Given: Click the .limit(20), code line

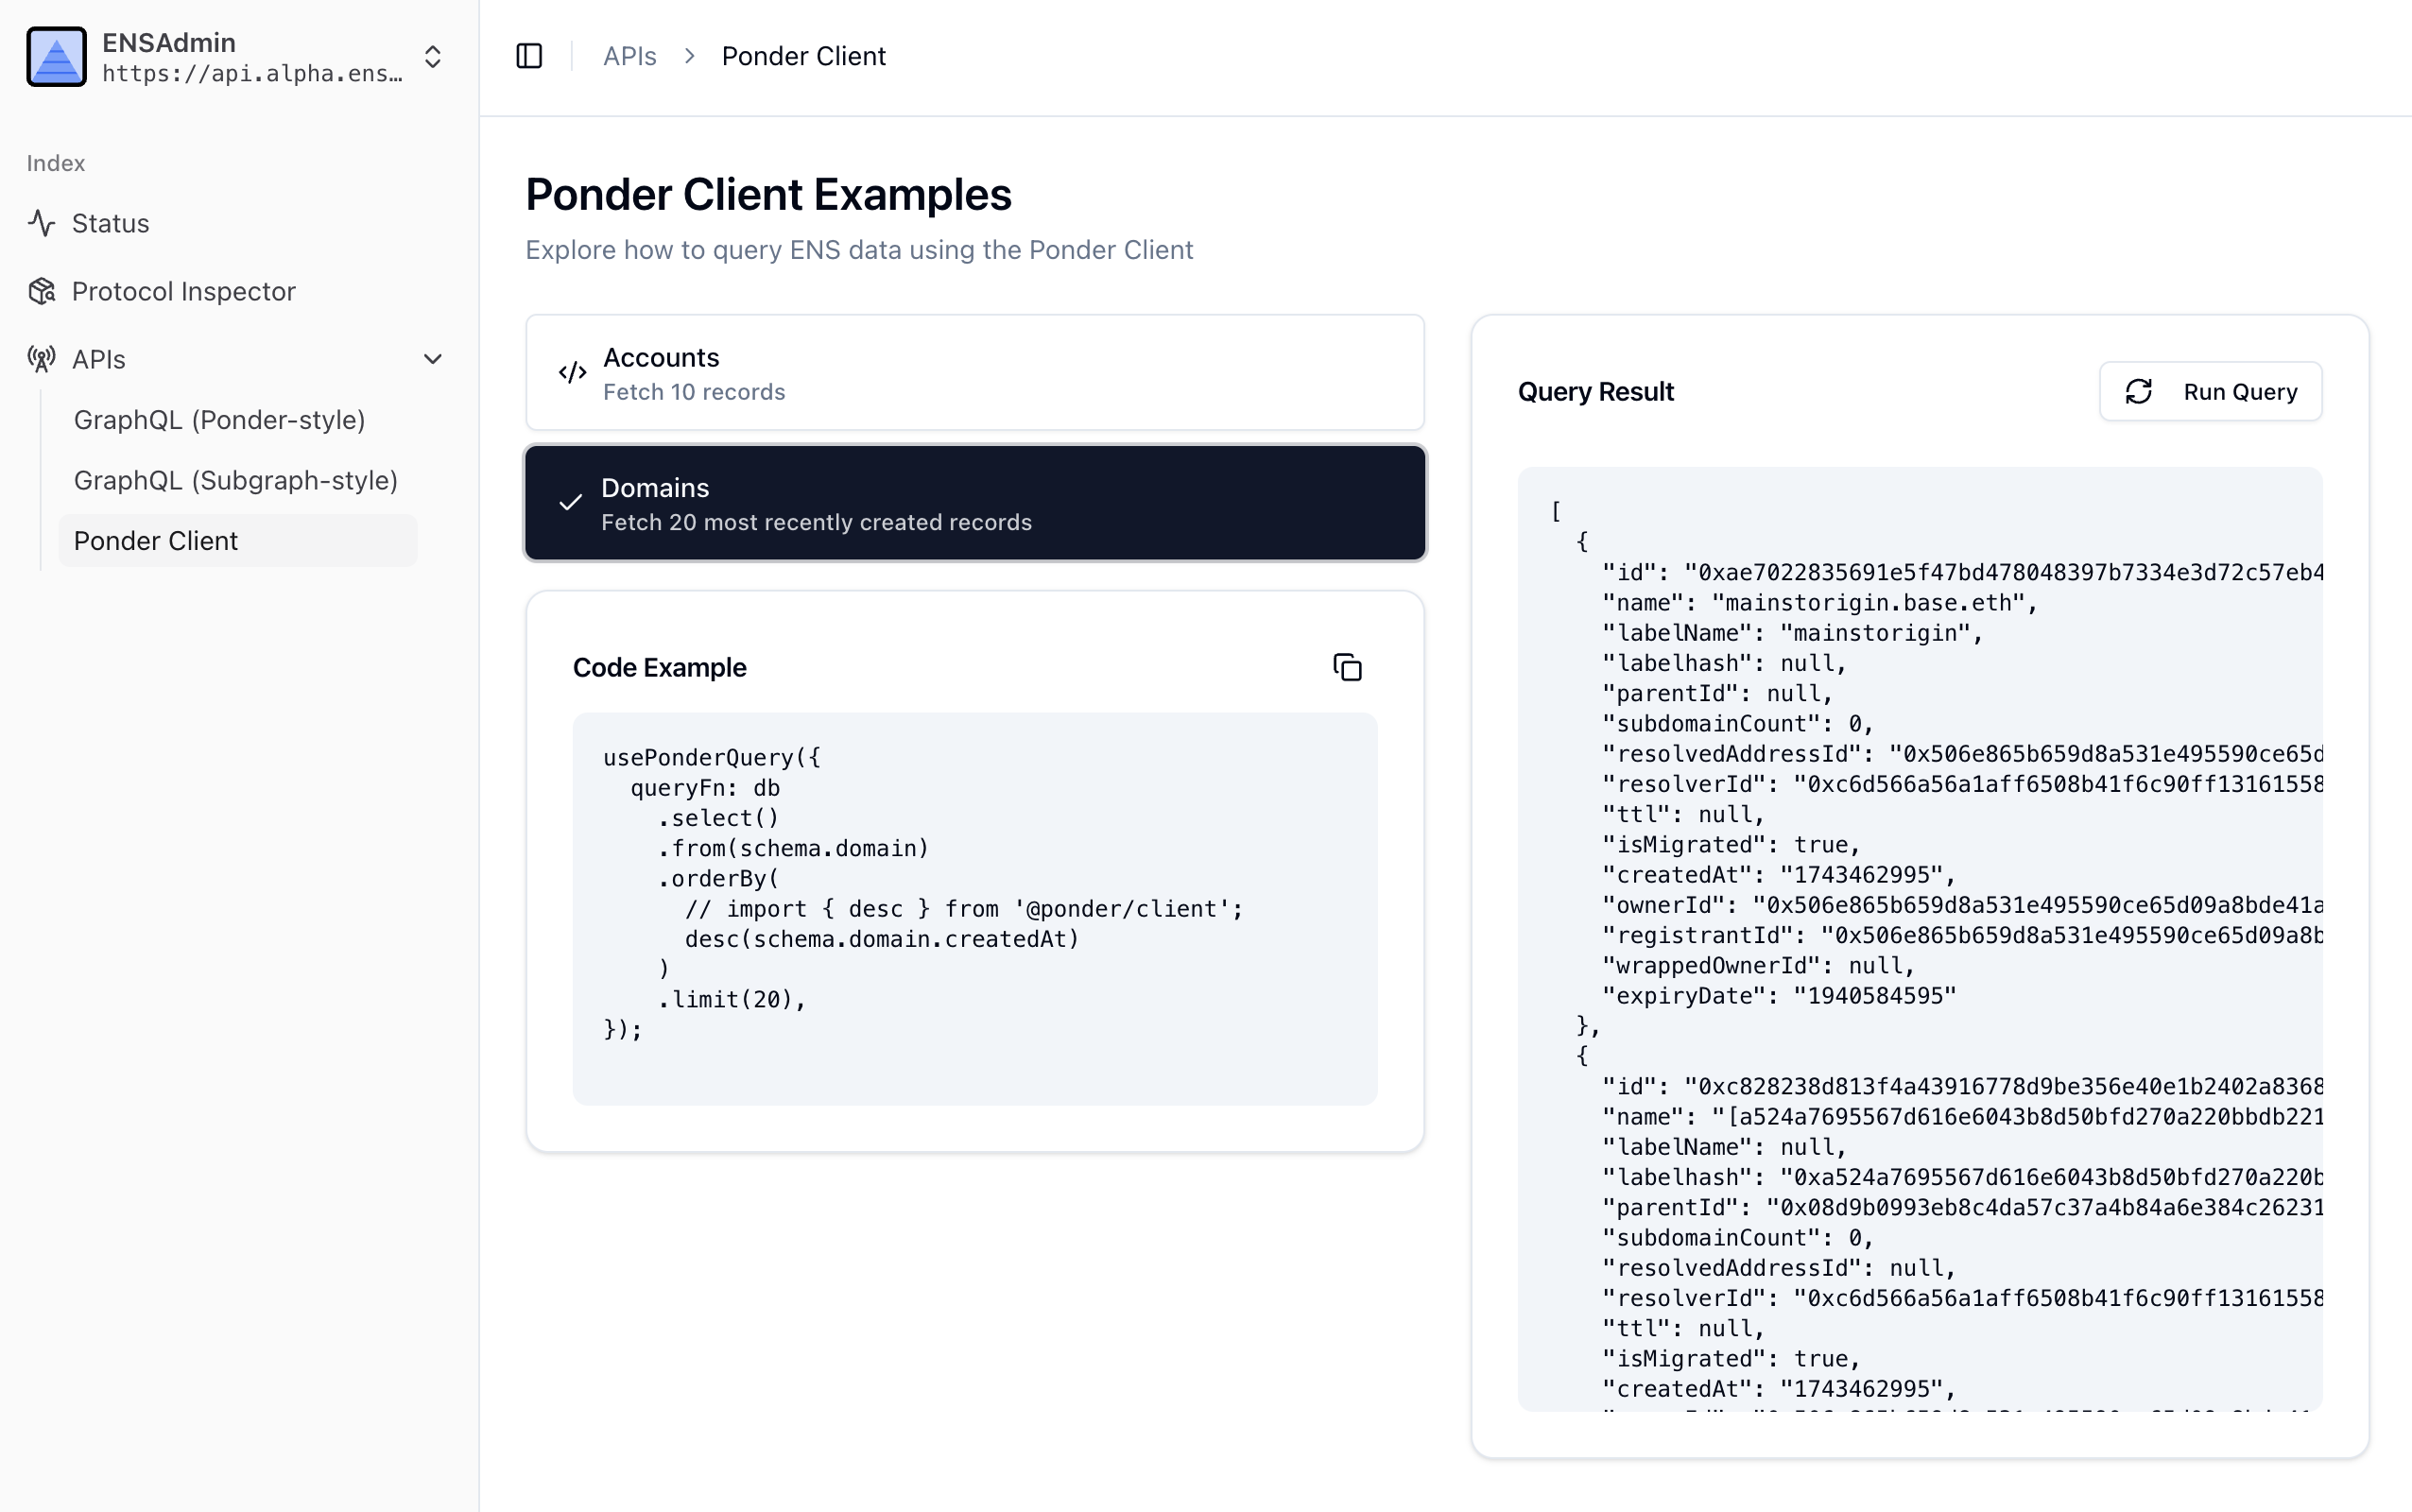Looking at the screenshot, I should (x=731, y=999).
